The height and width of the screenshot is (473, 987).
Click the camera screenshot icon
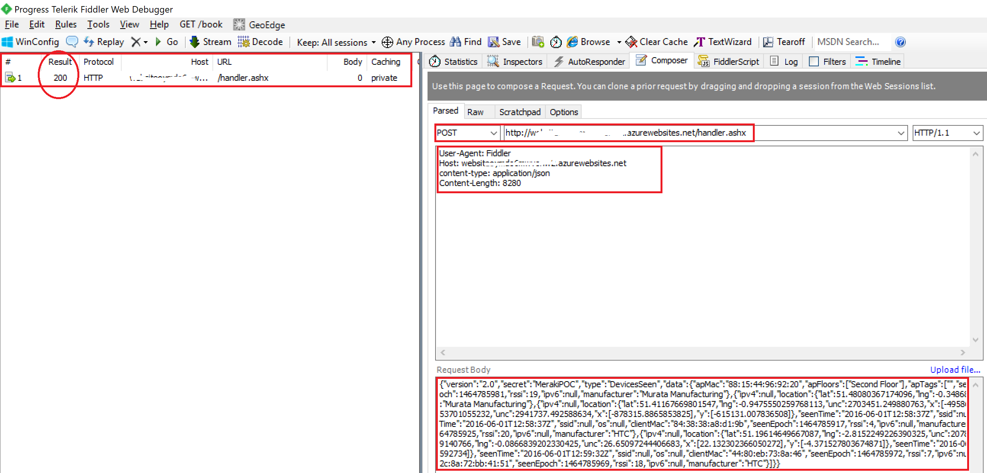[537, 42]
